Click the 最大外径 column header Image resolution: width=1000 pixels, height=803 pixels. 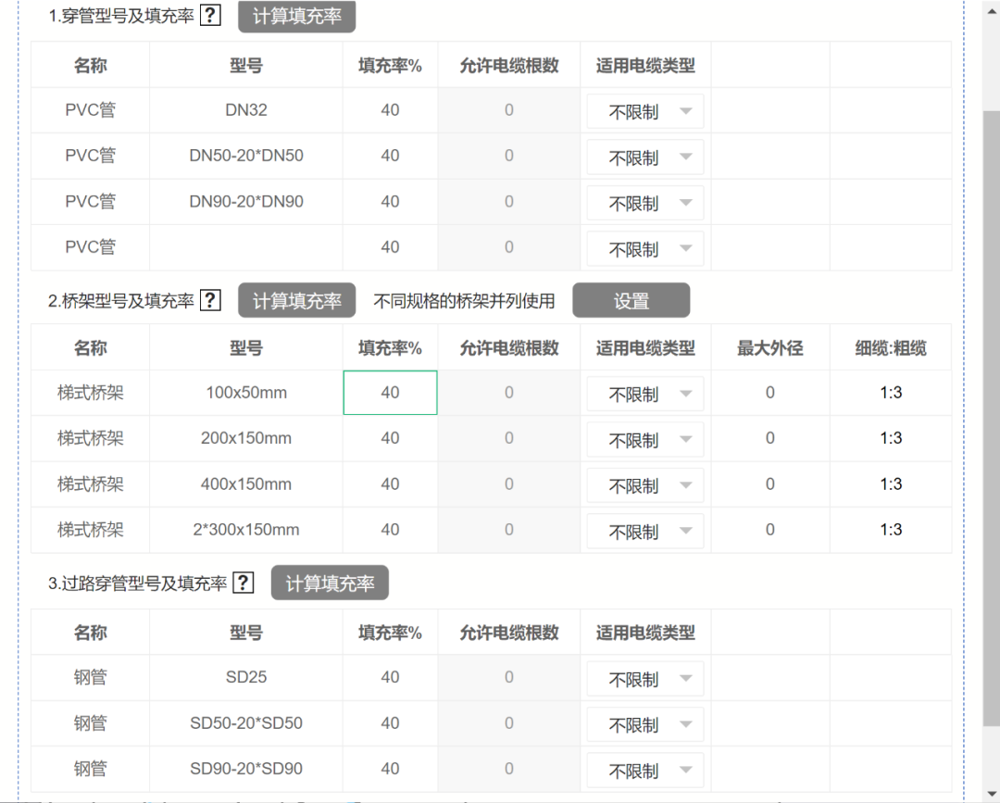(769, 347)
